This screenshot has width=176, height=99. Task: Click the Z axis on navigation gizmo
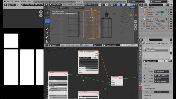[132, 12]
